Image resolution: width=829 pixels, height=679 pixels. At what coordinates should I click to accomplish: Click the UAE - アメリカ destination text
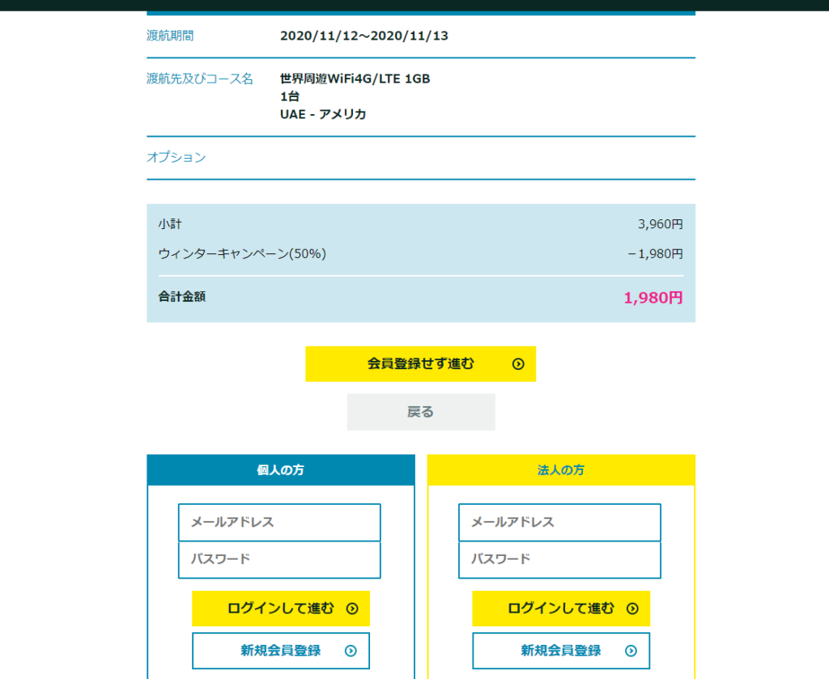[323, 114]
